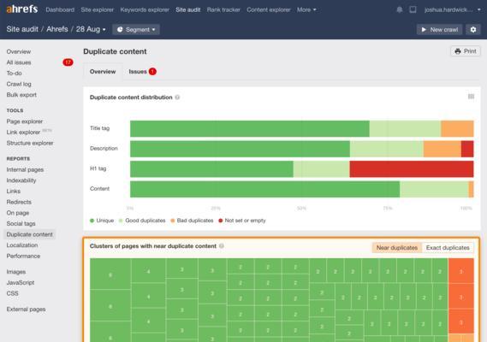
Task: Toggle the Not set or empty legend item
Action: coord(242,221)
